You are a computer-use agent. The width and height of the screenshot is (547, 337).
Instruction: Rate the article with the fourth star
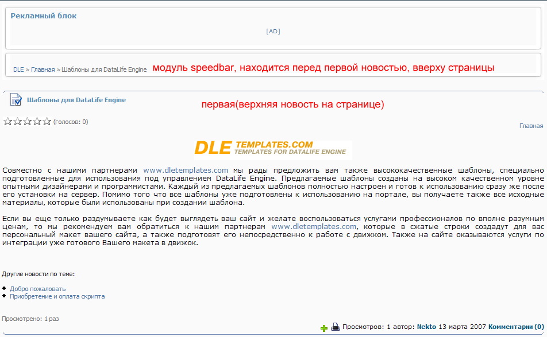click(37, 122)
